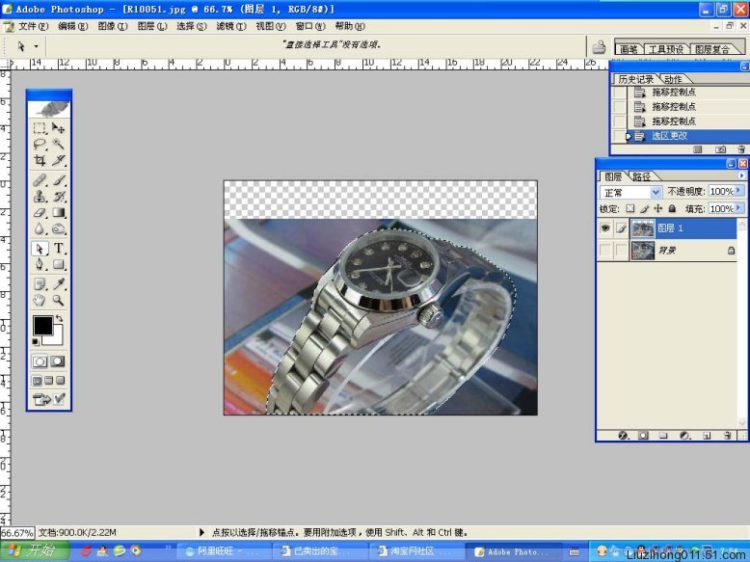Open the 不透明度 opacity slider arrow
The width and height of the screenshot is (750, 562).
click(x=738, y=191)
